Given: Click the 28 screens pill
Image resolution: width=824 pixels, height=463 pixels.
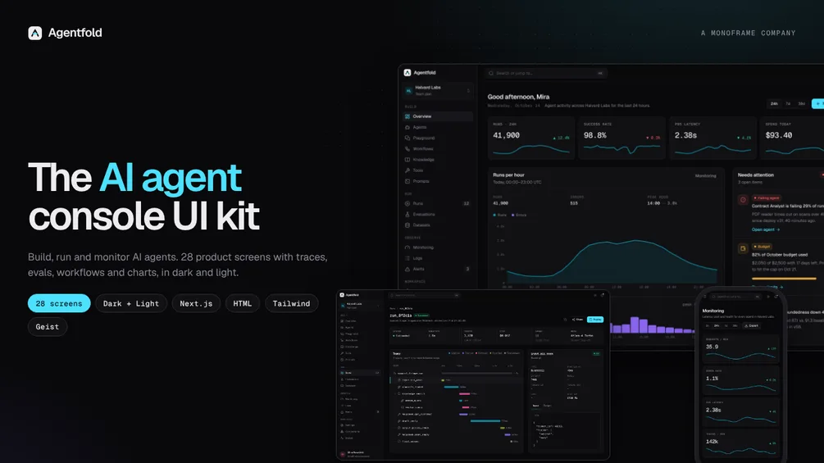Looking at the screenshot, I should point(59,303).
